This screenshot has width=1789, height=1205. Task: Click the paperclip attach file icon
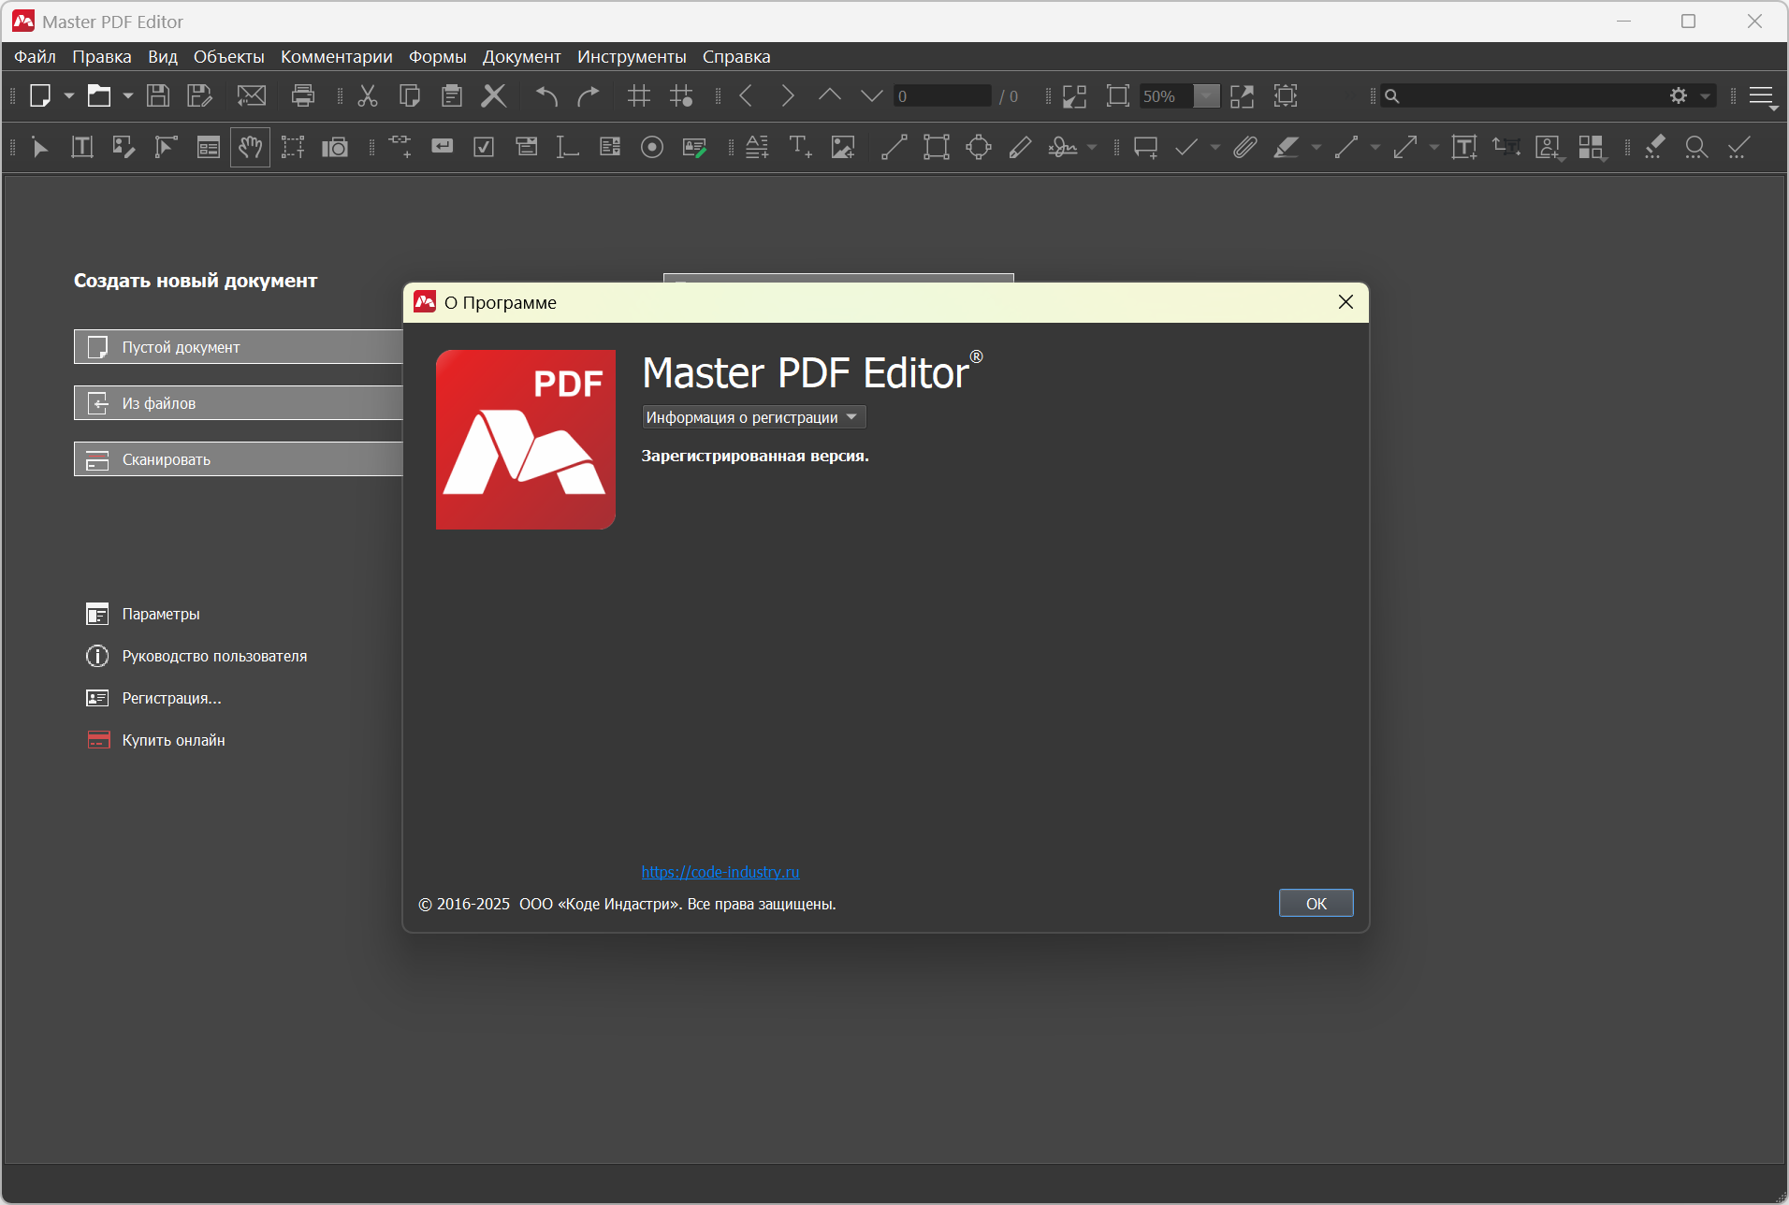click(1244, 147)
